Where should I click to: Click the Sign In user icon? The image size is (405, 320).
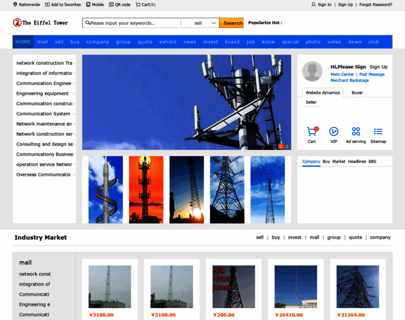[313, 4]
